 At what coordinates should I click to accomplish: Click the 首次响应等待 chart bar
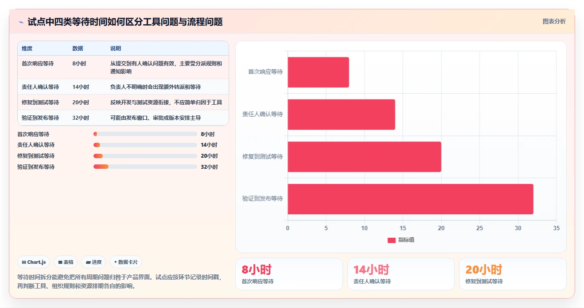click(318, 72)
